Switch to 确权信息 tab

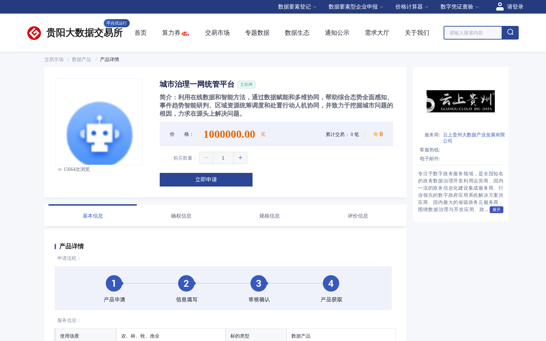point(181,216)
